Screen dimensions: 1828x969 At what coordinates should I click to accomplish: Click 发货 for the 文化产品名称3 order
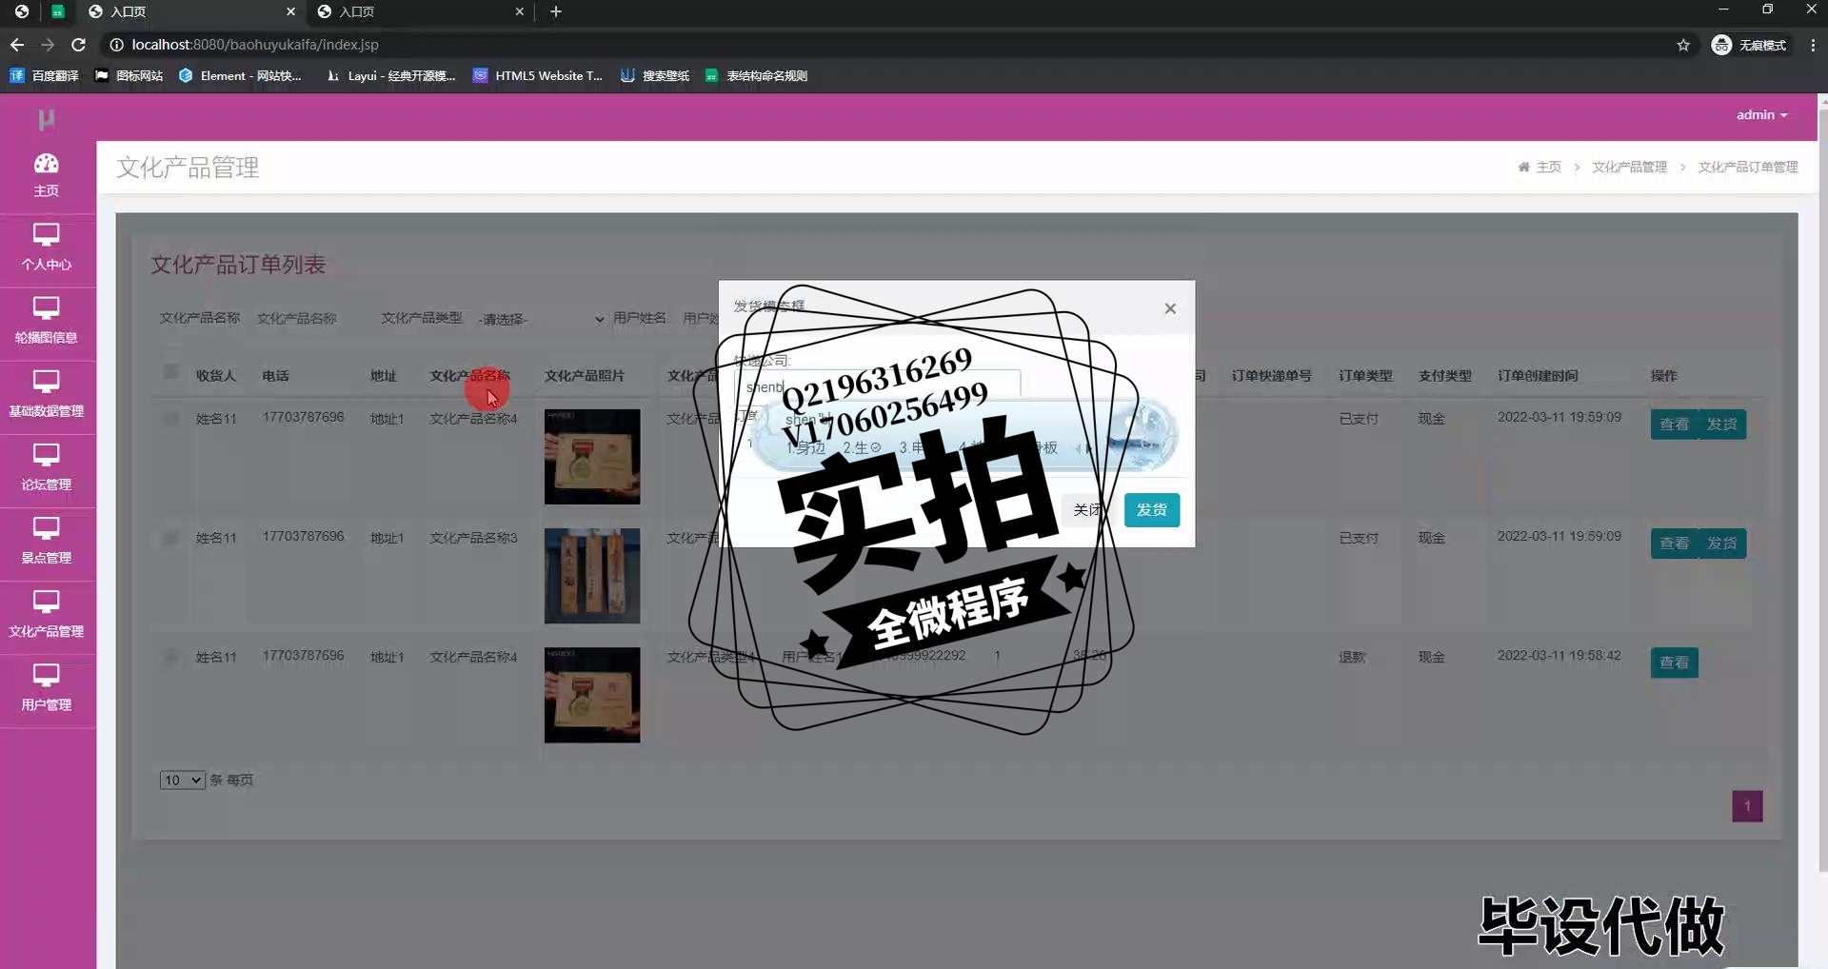1721,544
